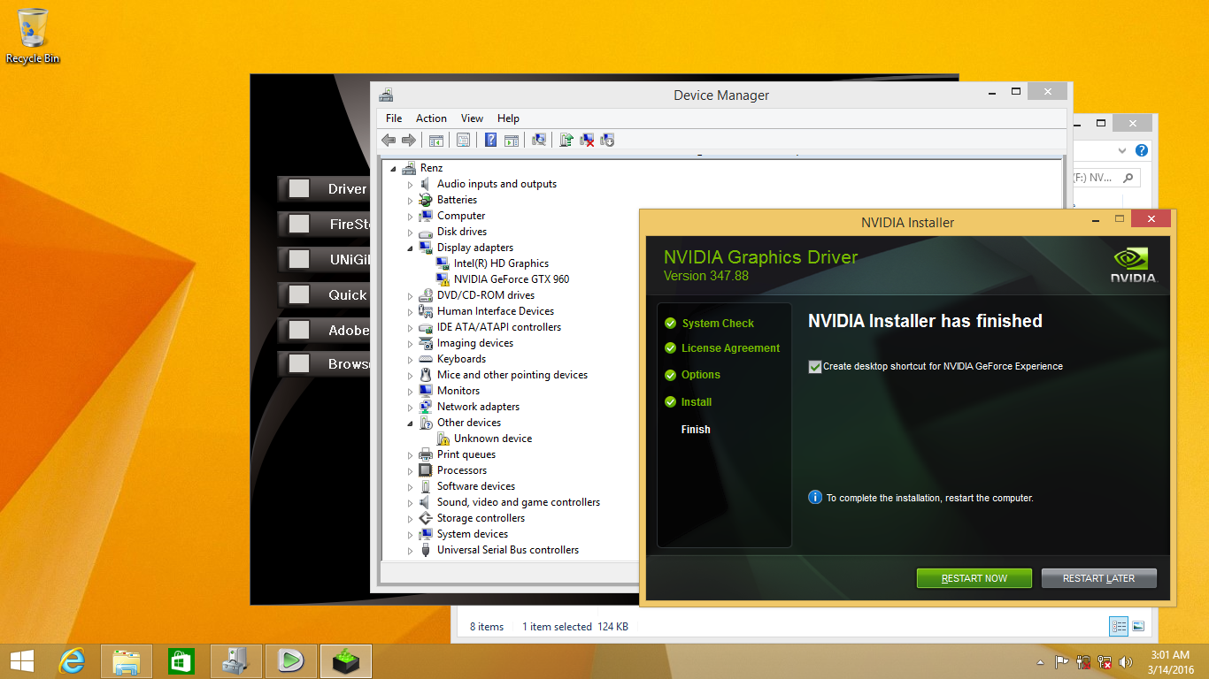The height and width of the screenshot is (679, 1209).
Task: Click RESTART NOW button
Action: 974,578
